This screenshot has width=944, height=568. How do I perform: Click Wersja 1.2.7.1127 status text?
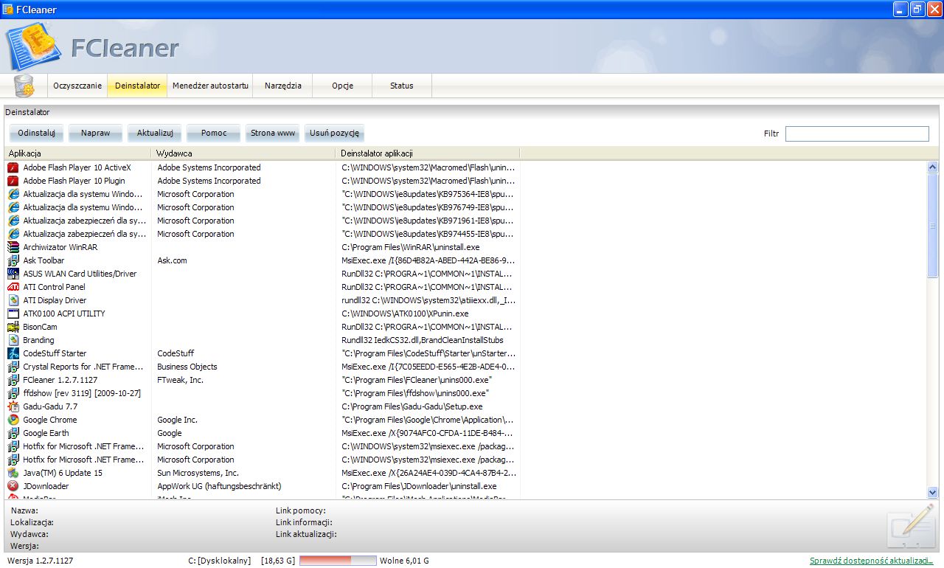click(x=41, y=561)
